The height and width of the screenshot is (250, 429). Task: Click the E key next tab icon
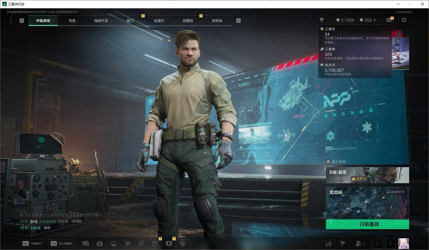click(x=238, y=21)
